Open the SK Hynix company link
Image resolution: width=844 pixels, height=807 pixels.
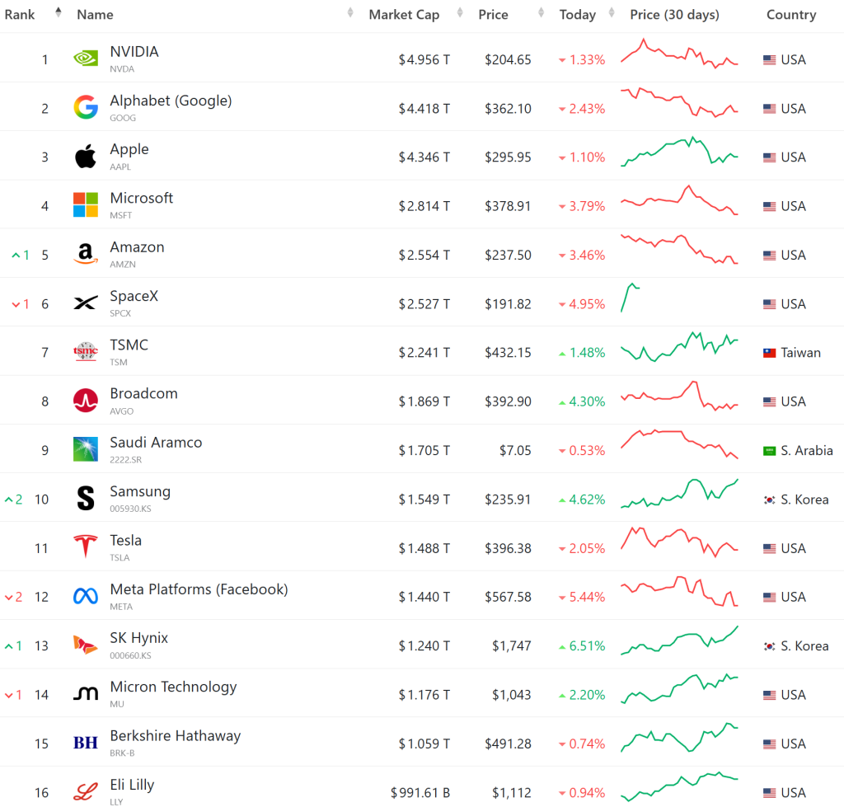pyautogui.click(x=138, y=638)
